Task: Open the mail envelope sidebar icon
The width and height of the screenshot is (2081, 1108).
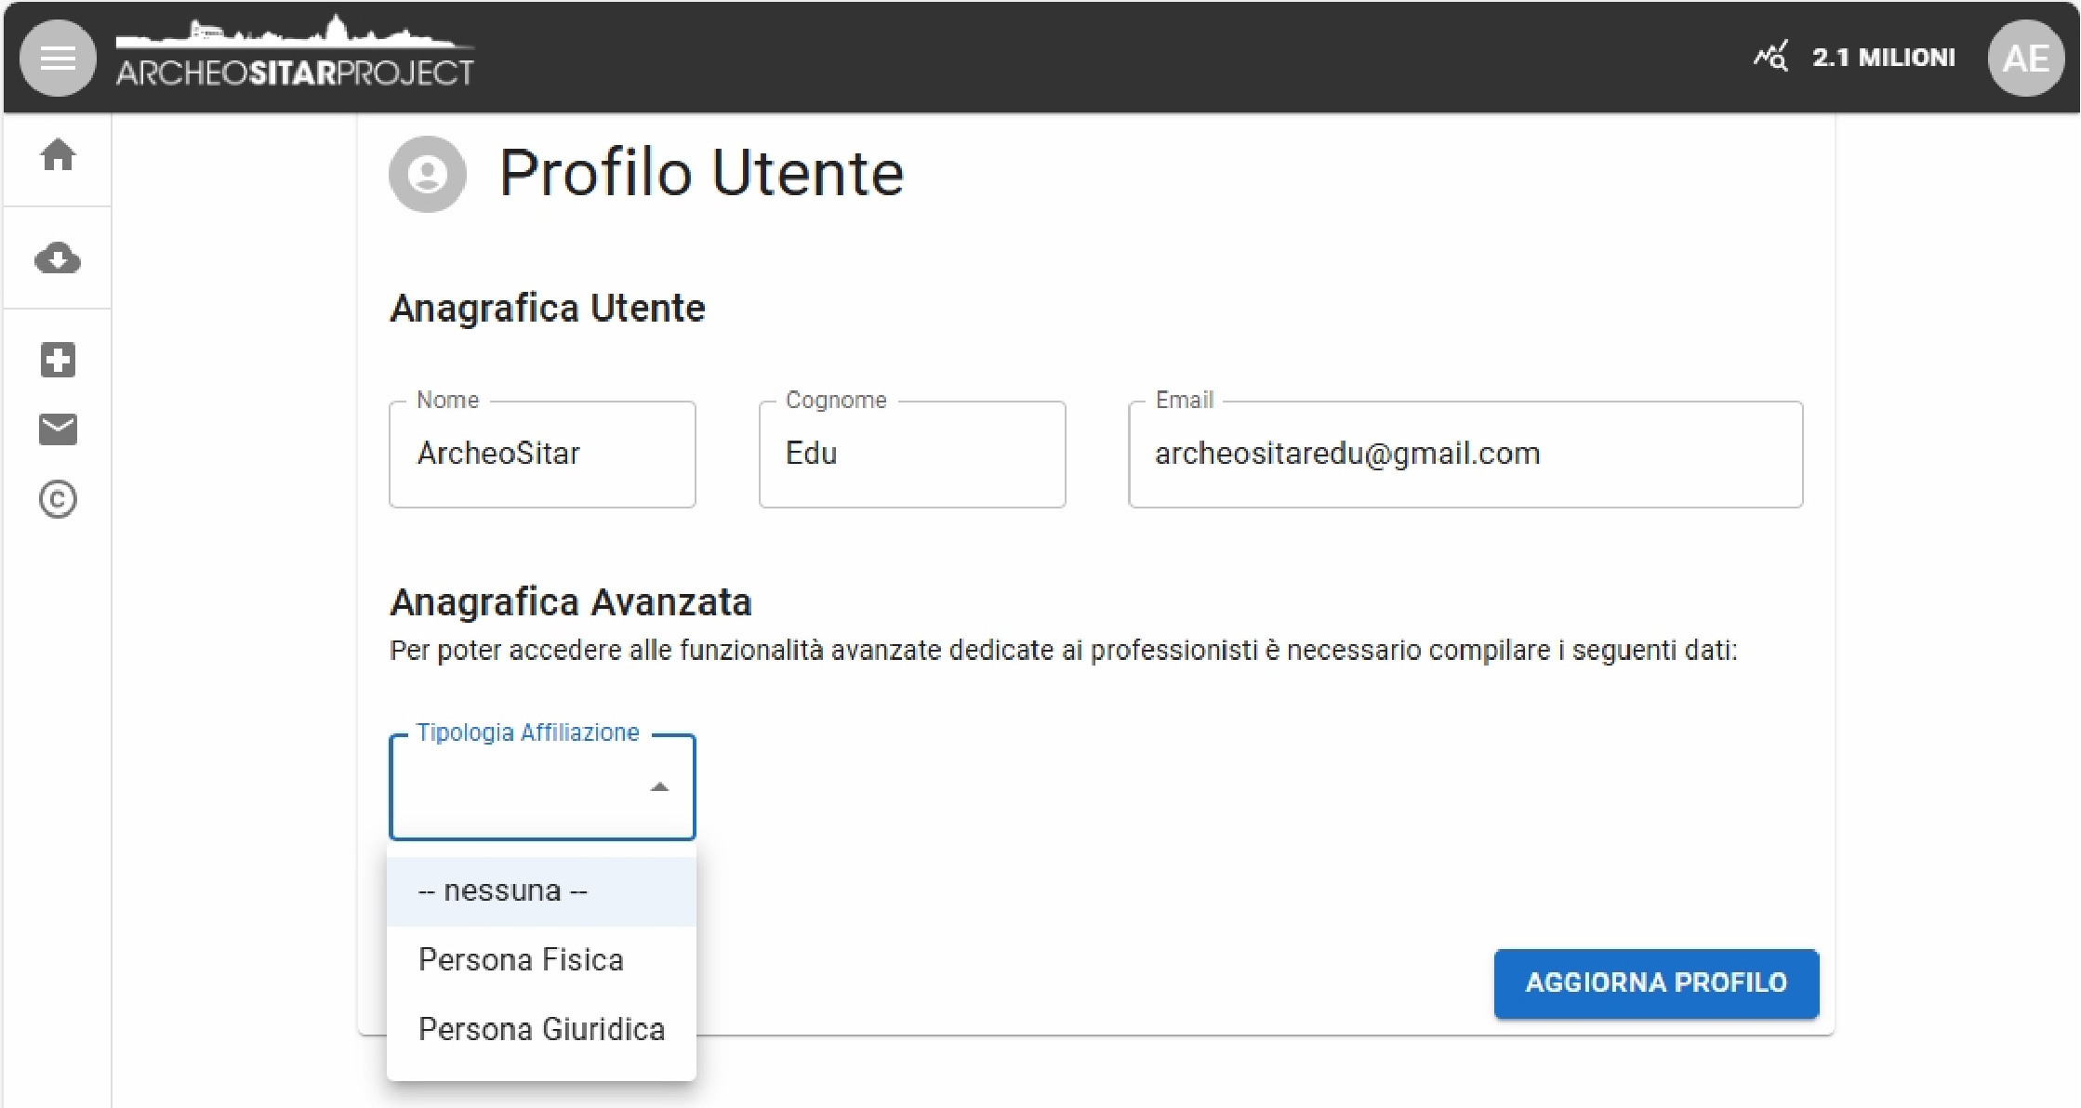Action: (x=58, y=429)
